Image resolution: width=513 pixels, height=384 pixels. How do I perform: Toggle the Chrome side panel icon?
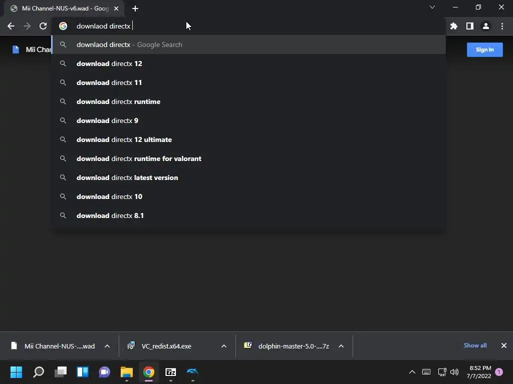(x=470, y=26)
